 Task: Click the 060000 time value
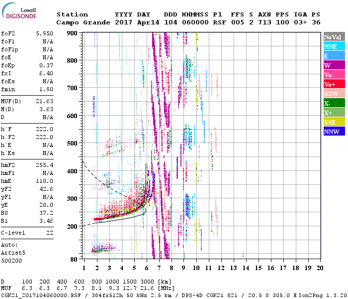click(x=195, y=22)
